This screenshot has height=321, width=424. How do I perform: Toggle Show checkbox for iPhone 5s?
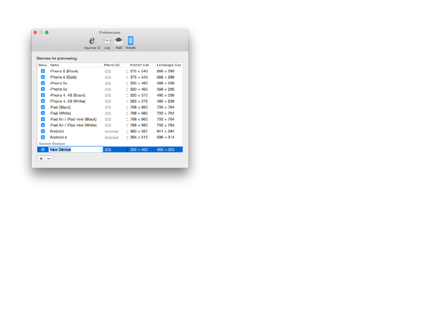(43, 83)
